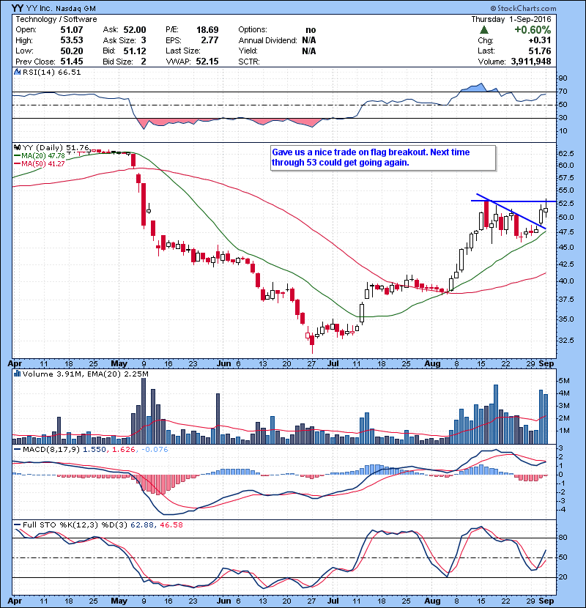
Task: Select the Last price 51.76 in header
Action: coord(539,51)
